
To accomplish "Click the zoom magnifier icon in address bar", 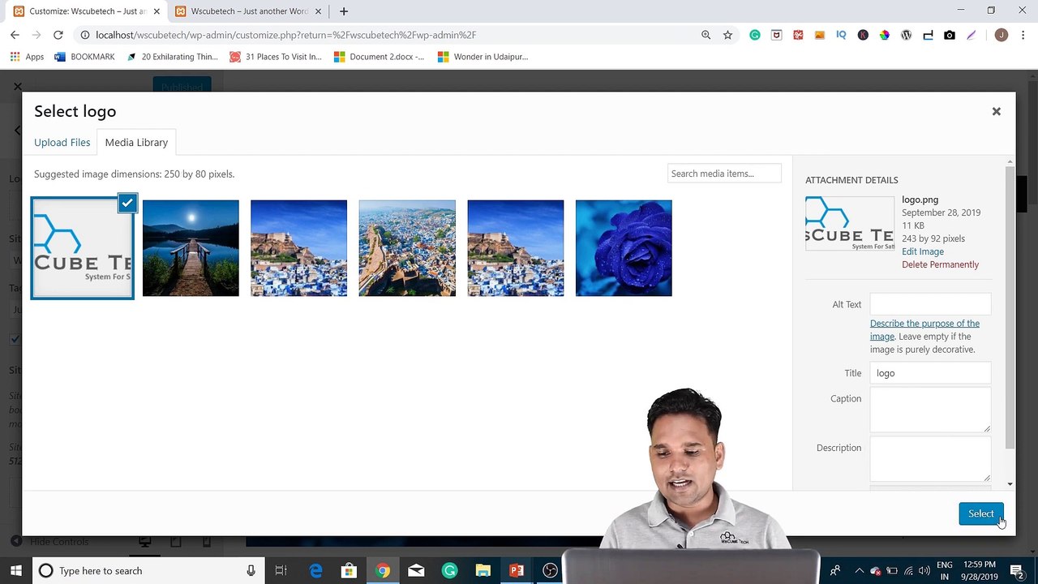I will [706, 35].
